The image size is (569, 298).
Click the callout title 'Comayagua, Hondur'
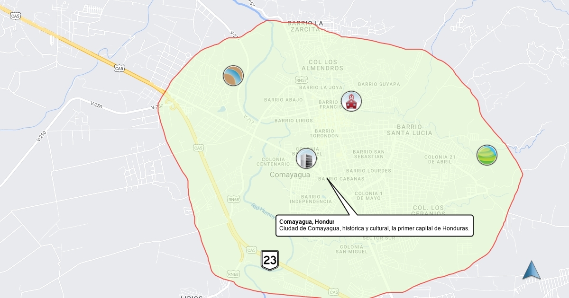[307, 222]
